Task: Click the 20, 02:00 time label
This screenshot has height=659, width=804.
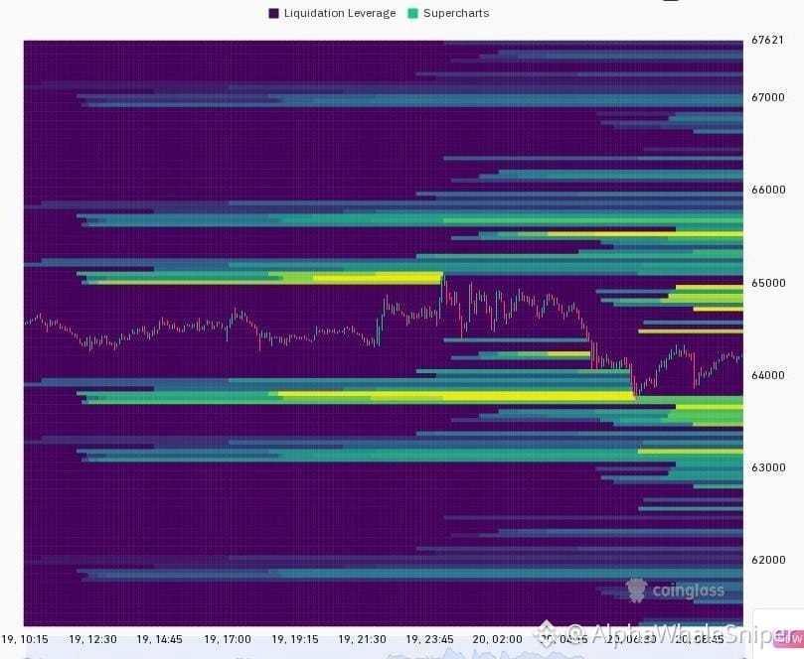Action: click(497, 639)
